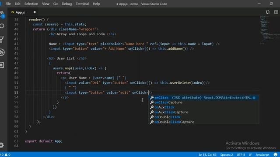Open the Help menu
The height and width of the screenshot is (157, 280).
tap(96, 4)
